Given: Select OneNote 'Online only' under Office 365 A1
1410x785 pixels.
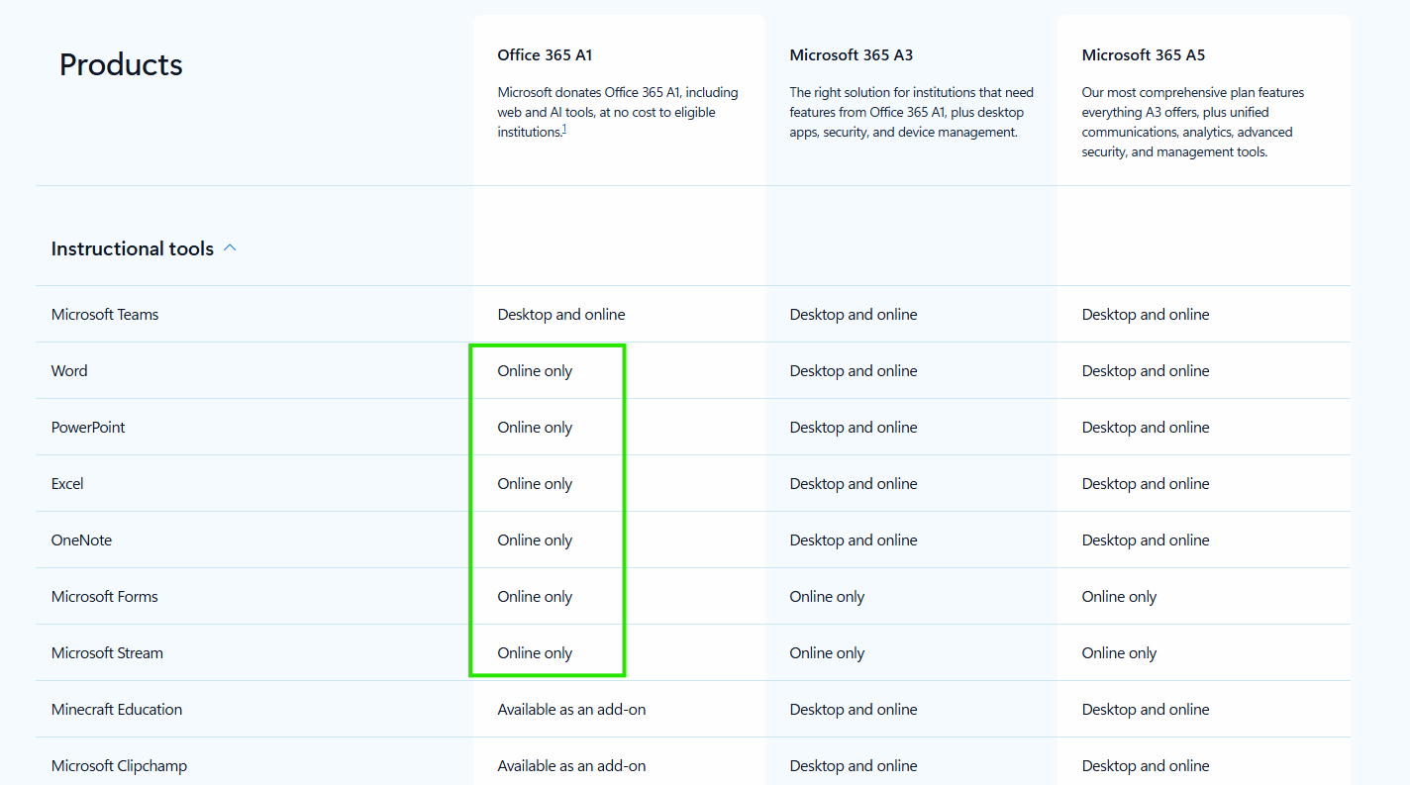Looking at the screenshot, I should coord(535,540).
